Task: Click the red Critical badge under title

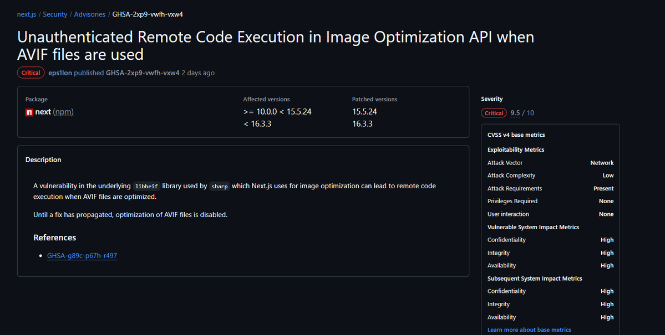Action: [x=31, y=73]
